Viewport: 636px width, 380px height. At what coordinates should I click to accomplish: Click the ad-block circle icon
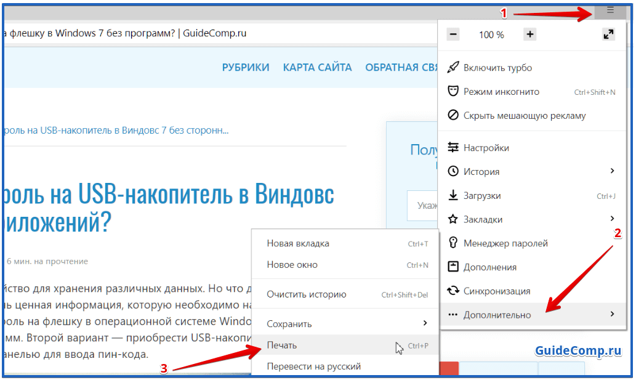453,115
